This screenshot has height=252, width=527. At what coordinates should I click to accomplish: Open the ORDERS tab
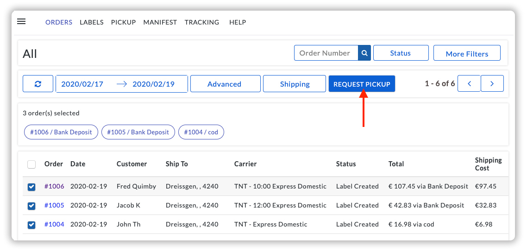(x=59, y=22)
